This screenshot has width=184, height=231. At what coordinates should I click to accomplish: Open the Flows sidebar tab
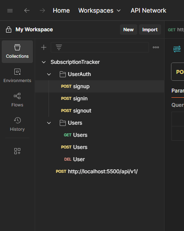[x=17, y=100]
